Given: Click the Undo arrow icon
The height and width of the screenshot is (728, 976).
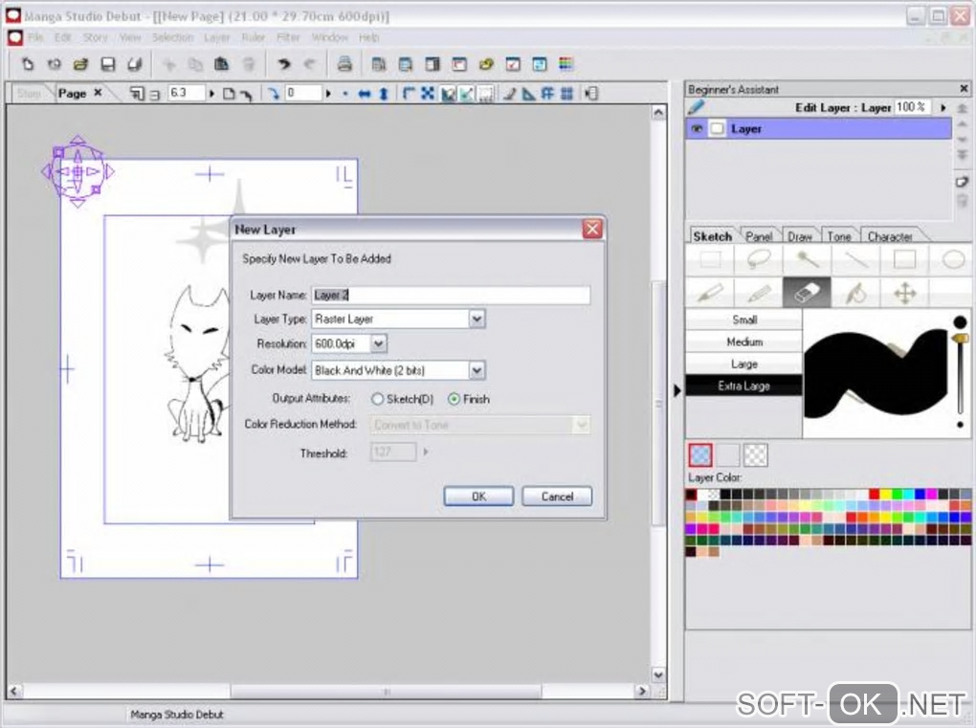Looking at the screenshot, I should [x=283, y=63].
